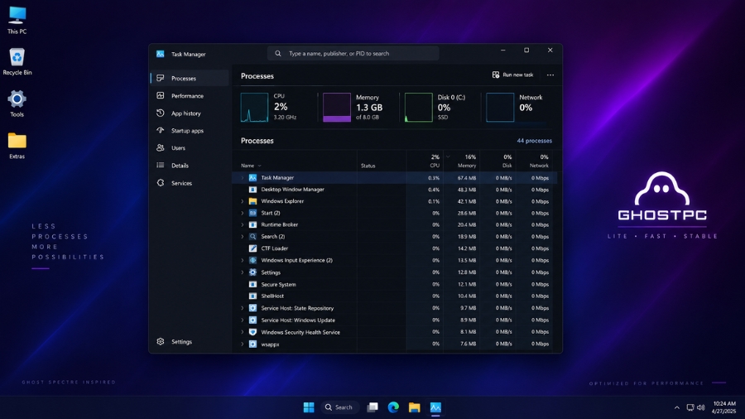The image size is (745, 419).
Task: Go to the Users page
Action: [190, 147]
